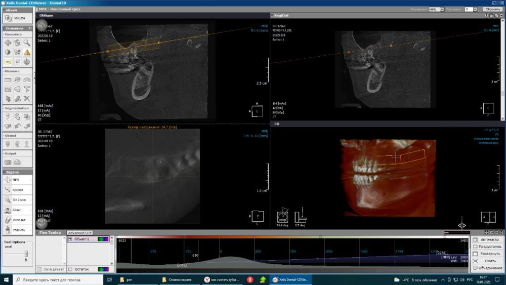Open the Рендеринг MPR dropdown
The image size is (506, 285).
tap(442, 9)
